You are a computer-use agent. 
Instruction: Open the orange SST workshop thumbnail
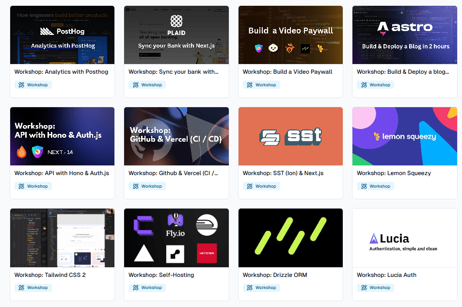pyautogui.click(x=290, y=136)
